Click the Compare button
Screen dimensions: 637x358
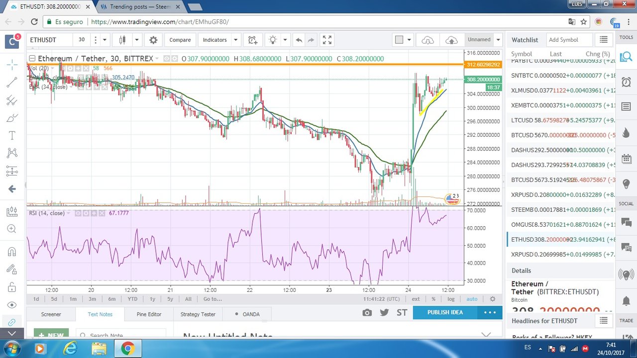[x=180, y=40]
